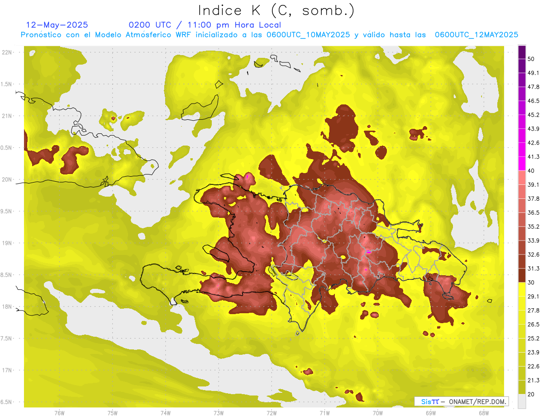Click the legend value "45.2"
The image size is (543, 419).
[533, 115]
